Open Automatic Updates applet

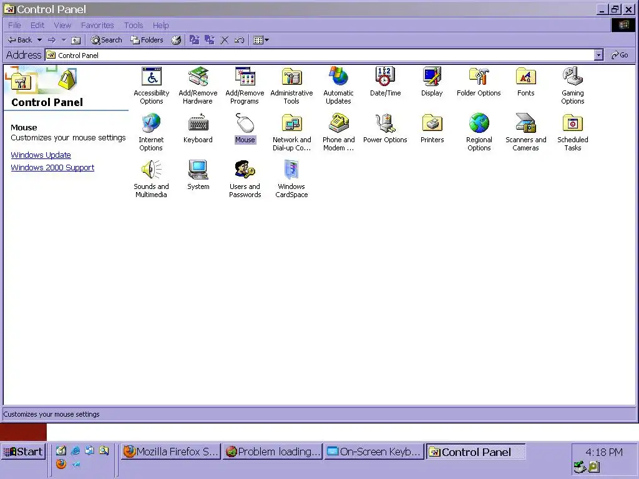click(338, 77)
